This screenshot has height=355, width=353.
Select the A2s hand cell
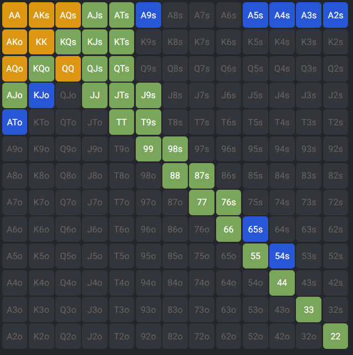[335, 15]
